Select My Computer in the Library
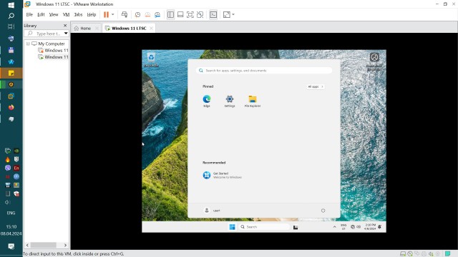458x257 pixels. pyautogui.click(x=52, y=44)
